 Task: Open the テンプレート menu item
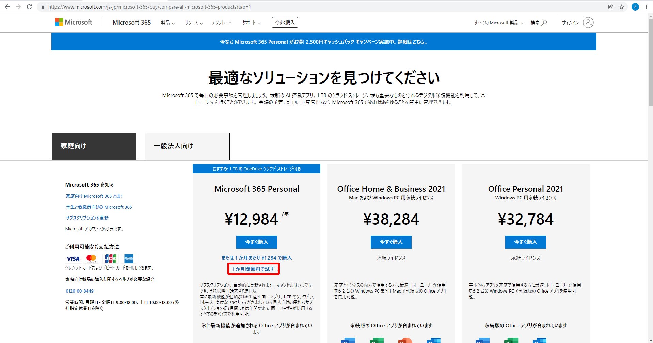click(222, 23)
